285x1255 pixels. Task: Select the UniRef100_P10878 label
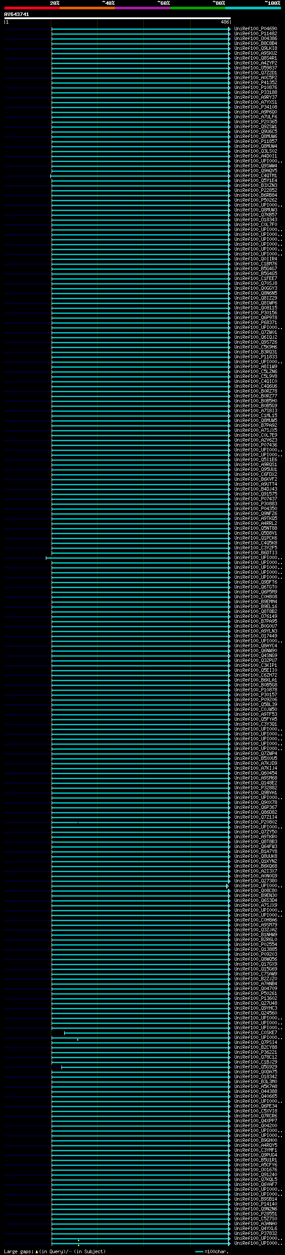256,690
